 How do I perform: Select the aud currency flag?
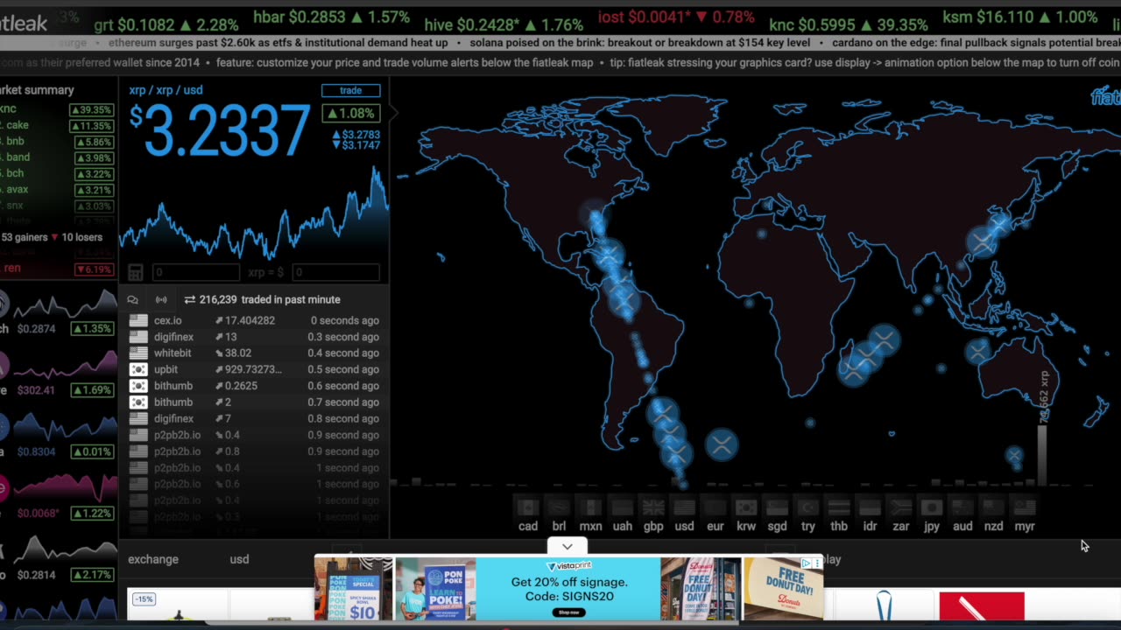[962, 507]
